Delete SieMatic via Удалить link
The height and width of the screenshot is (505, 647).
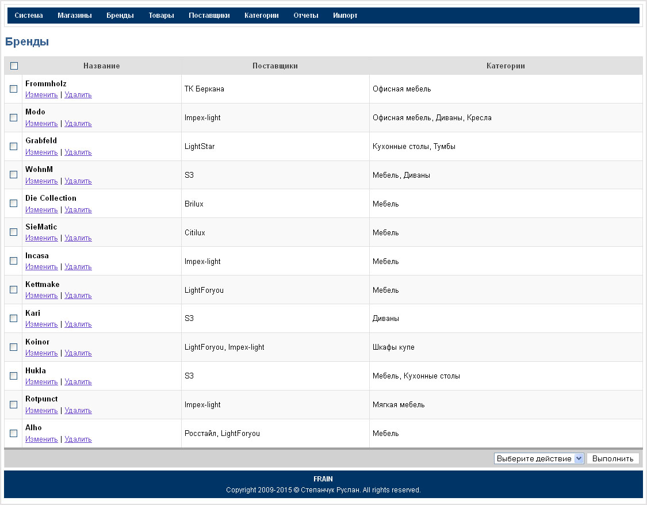78,238
